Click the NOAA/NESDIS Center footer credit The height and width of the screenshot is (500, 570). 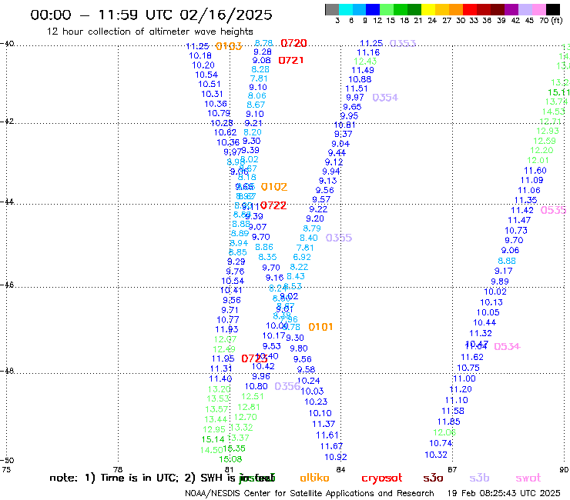(x=310, y=493)
